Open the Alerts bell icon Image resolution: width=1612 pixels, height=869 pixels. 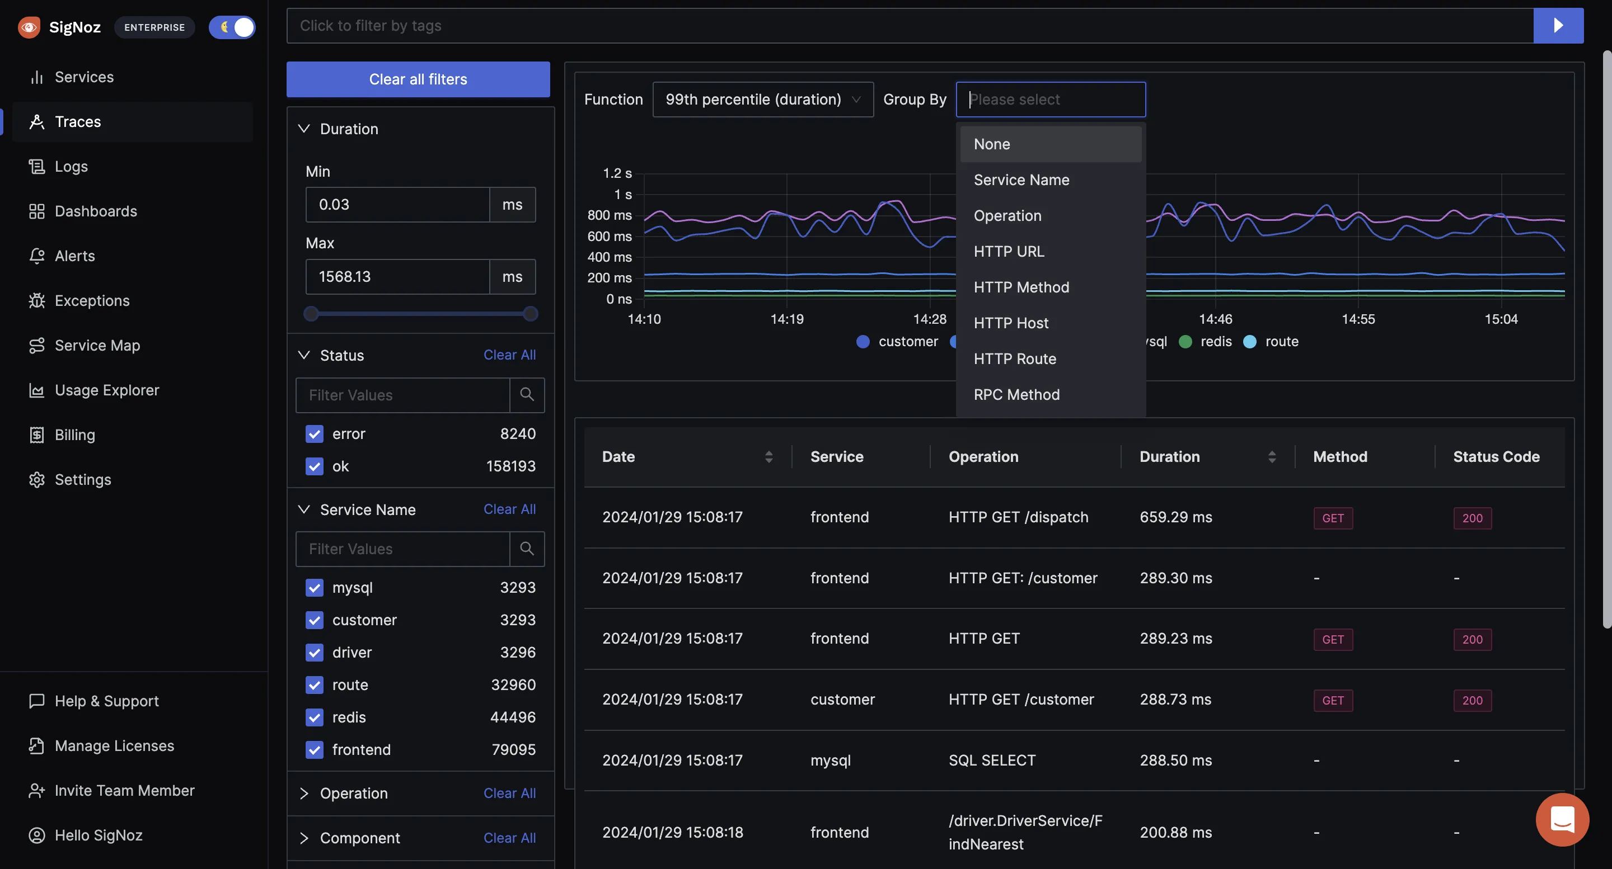pyautogui.click(x=37, y=256)
